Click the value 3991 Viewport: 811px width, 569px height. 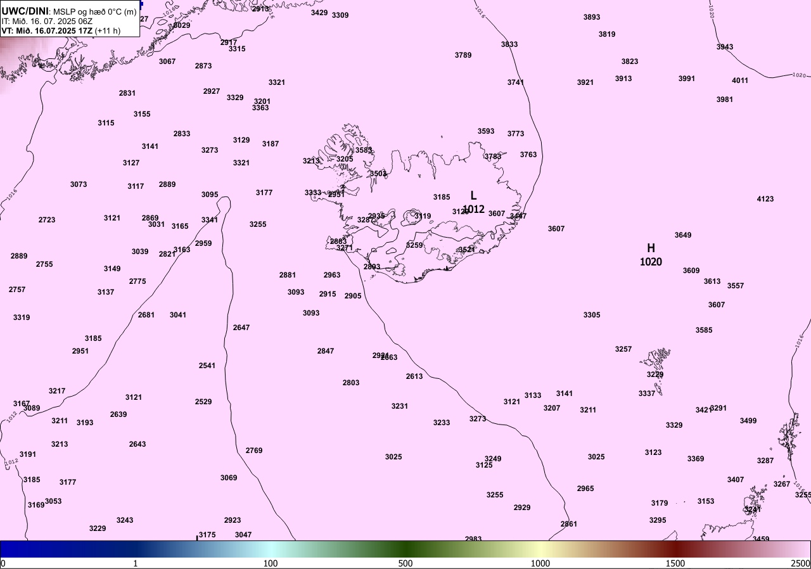point(687,79)
